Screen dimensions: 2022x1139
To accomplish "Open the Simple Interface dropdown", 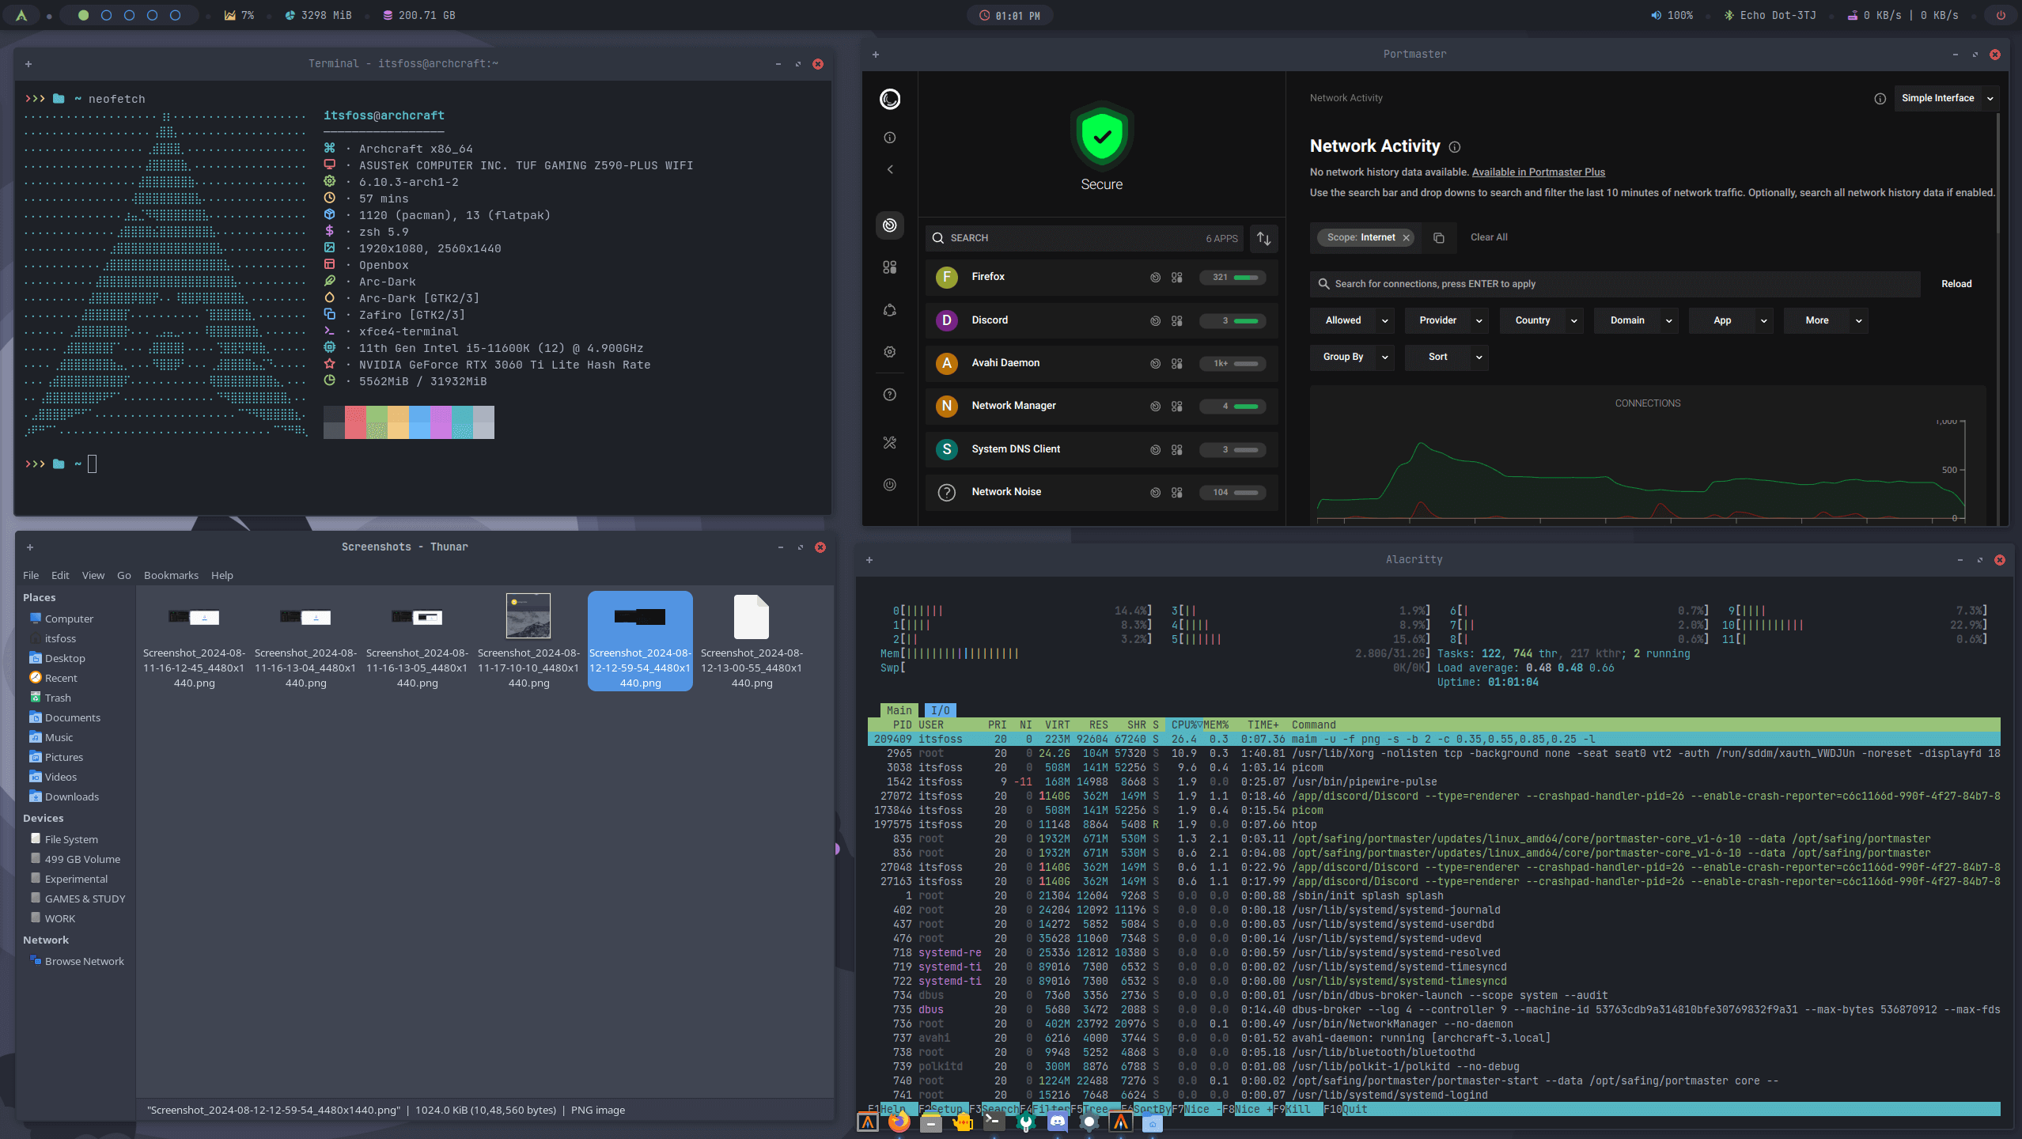I will [1947, 97].
